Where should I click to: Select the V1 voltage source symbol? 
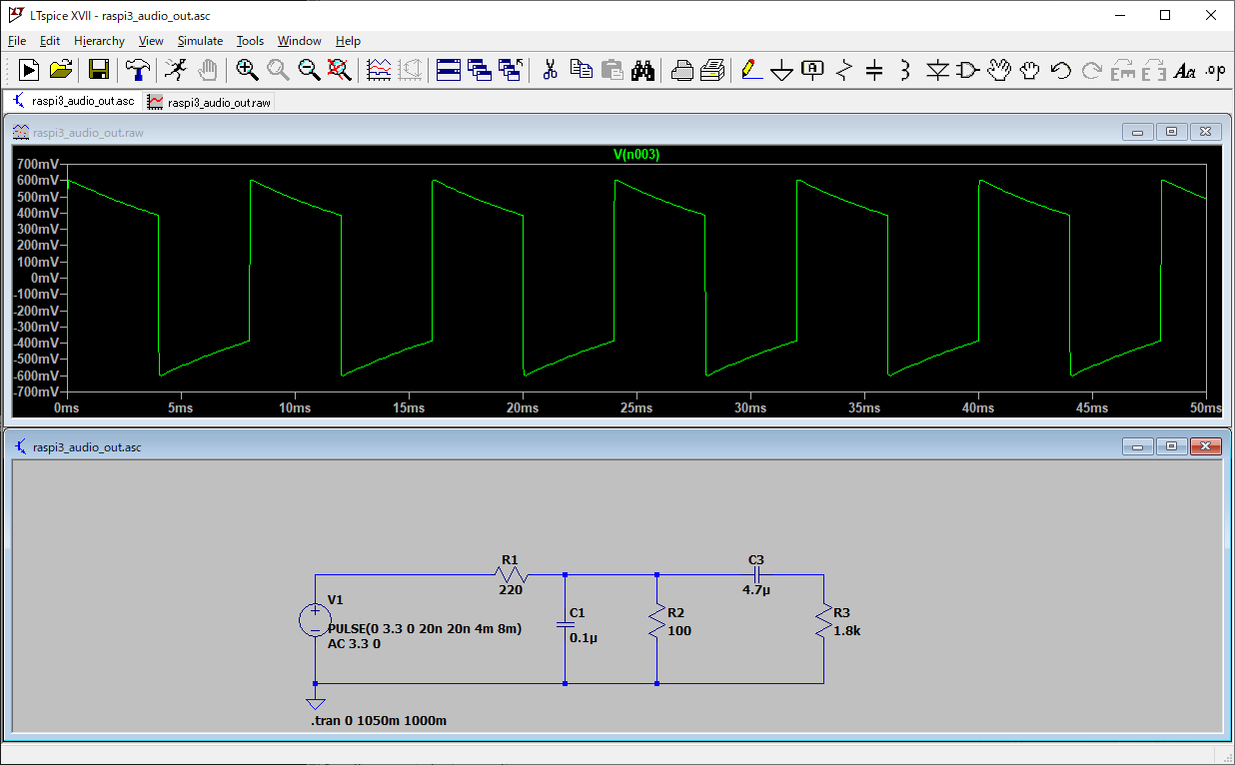(x=315, y=620)
